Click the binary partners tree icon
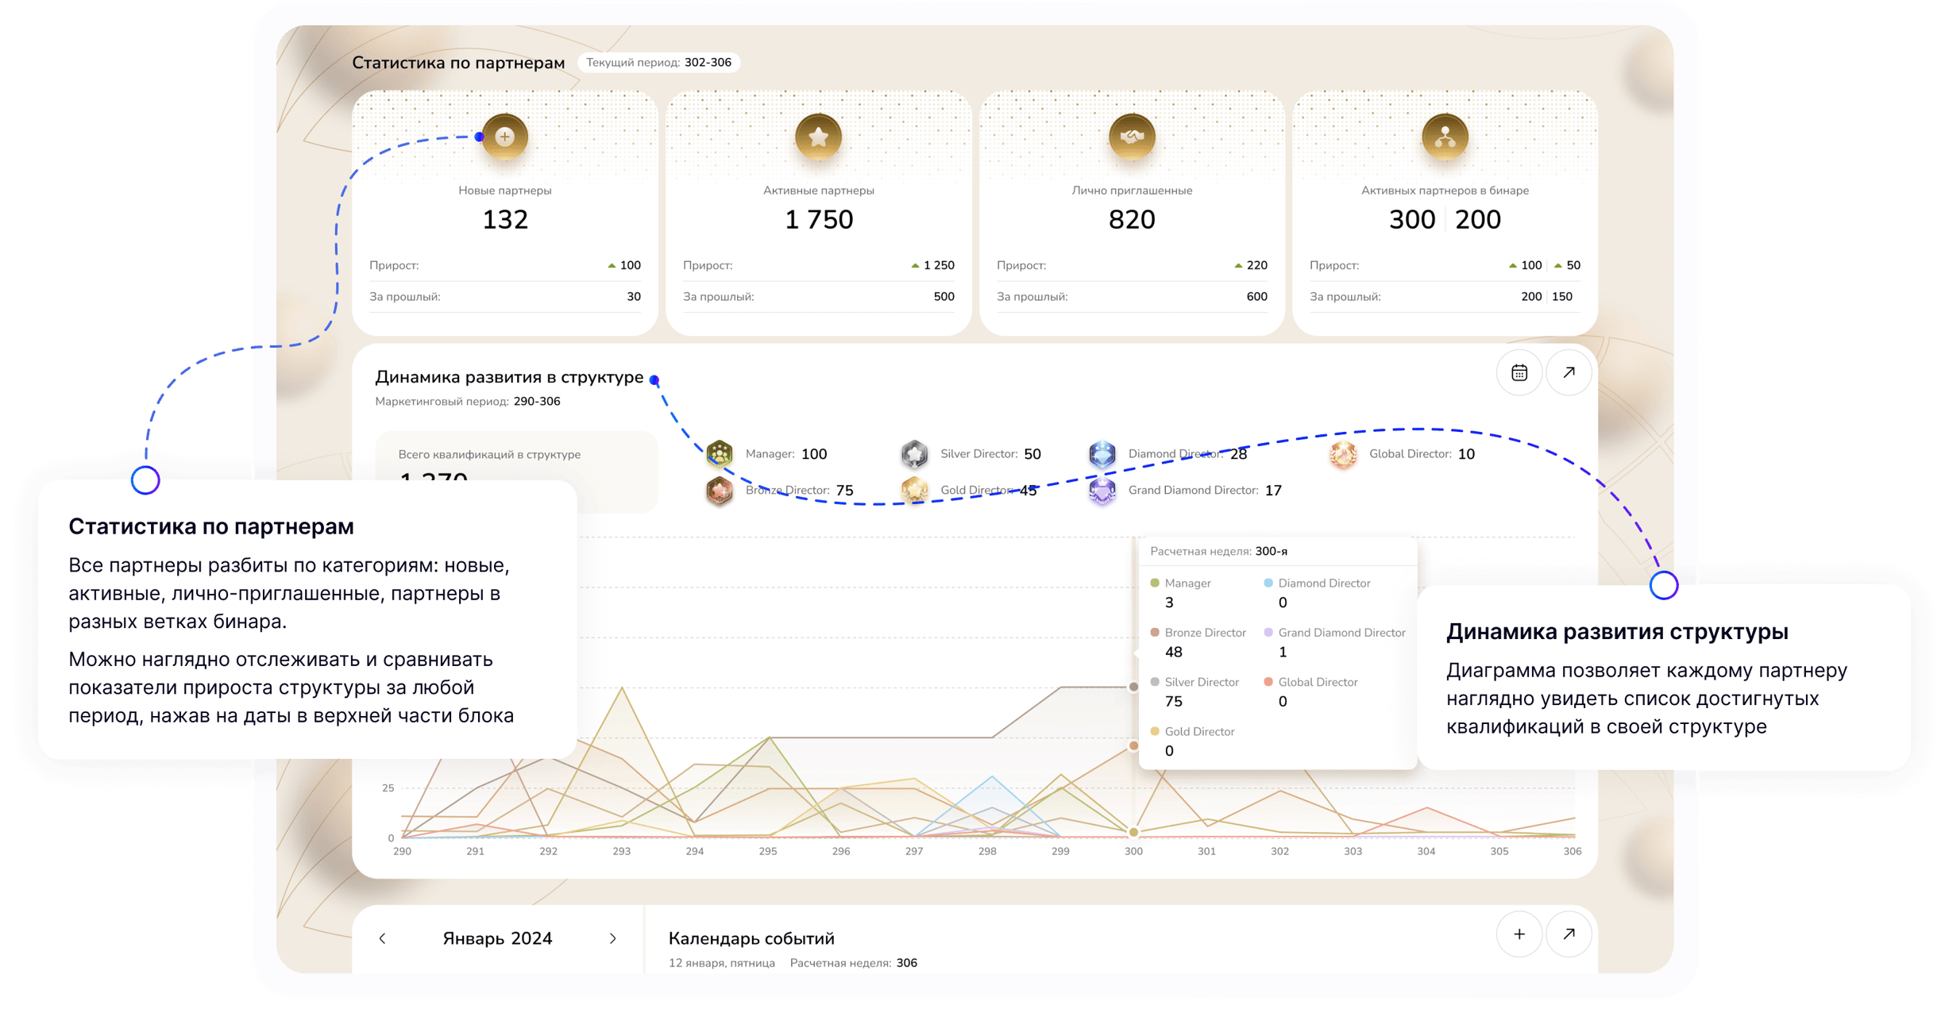 1445,137
